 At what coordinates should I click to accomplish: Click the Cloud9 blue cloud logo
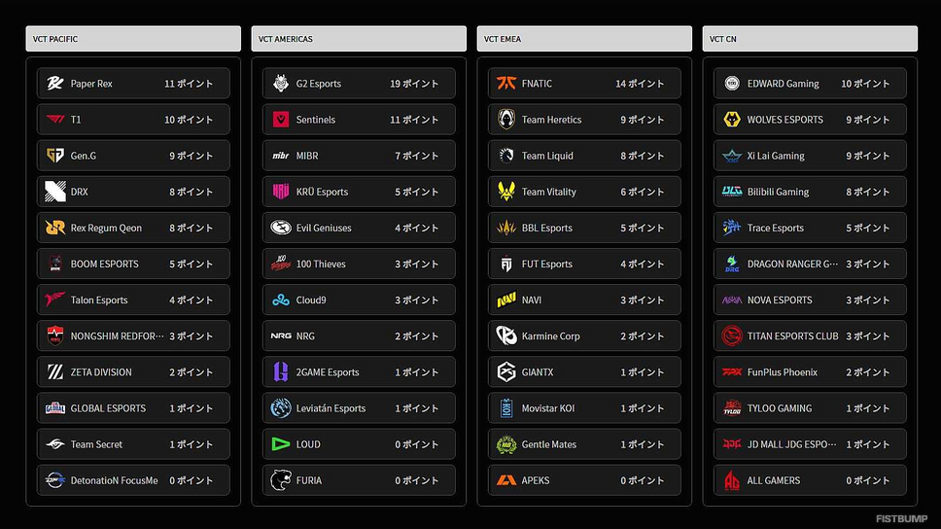pos(281,300)
